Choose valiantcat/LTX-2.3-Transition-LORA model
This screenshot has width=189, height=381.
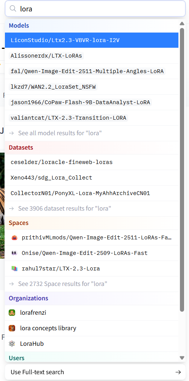coord(92,118)
